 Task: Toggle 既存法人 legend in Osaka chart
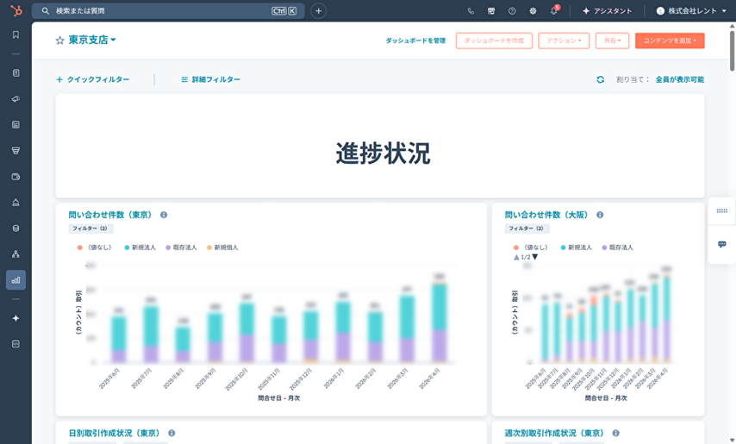tap(618, 247)
